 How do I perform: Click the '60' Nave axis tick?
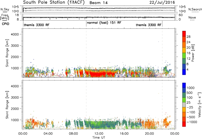181,15
